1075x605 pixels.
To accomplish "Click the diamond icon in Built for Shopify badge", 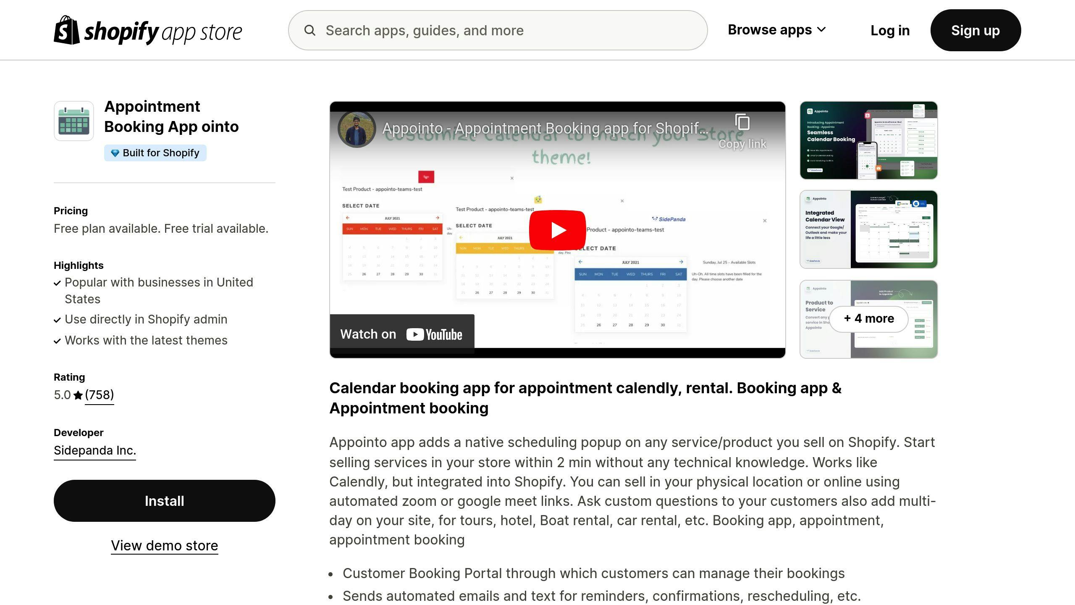I will (x=115, y=153).
